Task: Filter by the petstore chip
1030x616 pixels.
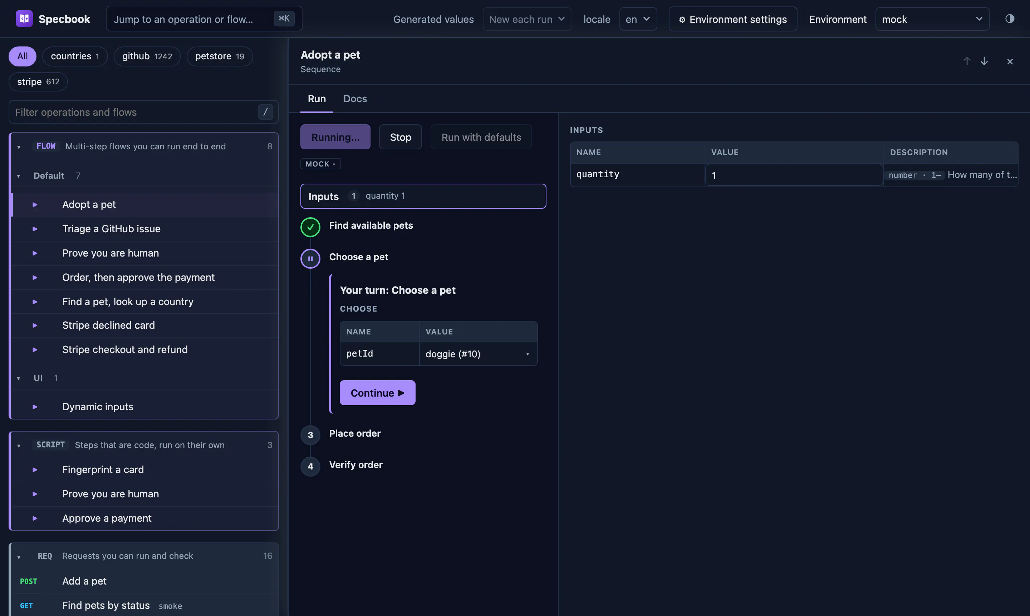Action: [220, 56]
